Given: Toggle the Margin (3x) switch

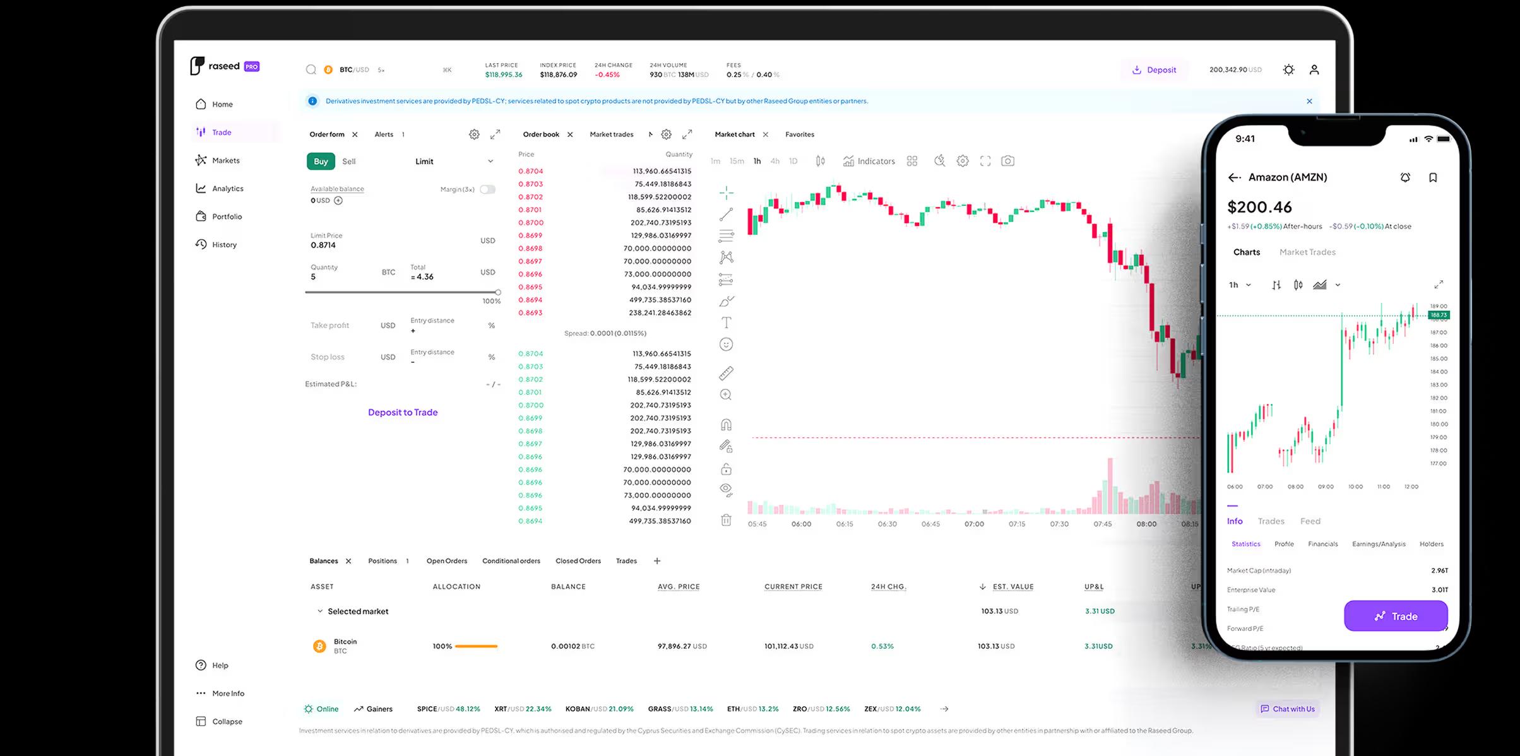Looking at the screenshot, I should click(x=487, y=189).
